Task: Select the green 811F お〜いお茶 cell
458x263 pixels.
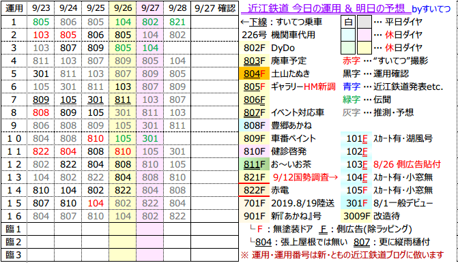Action: coord(255,164)
